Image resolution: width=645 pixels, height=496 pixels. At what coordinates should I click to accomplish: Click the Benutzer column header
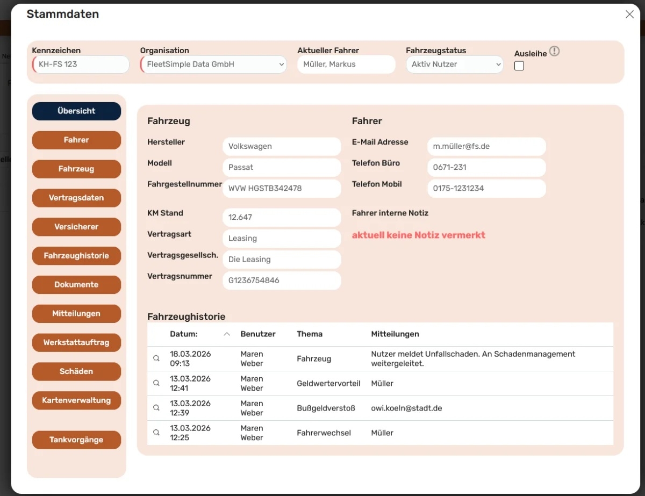258,334
